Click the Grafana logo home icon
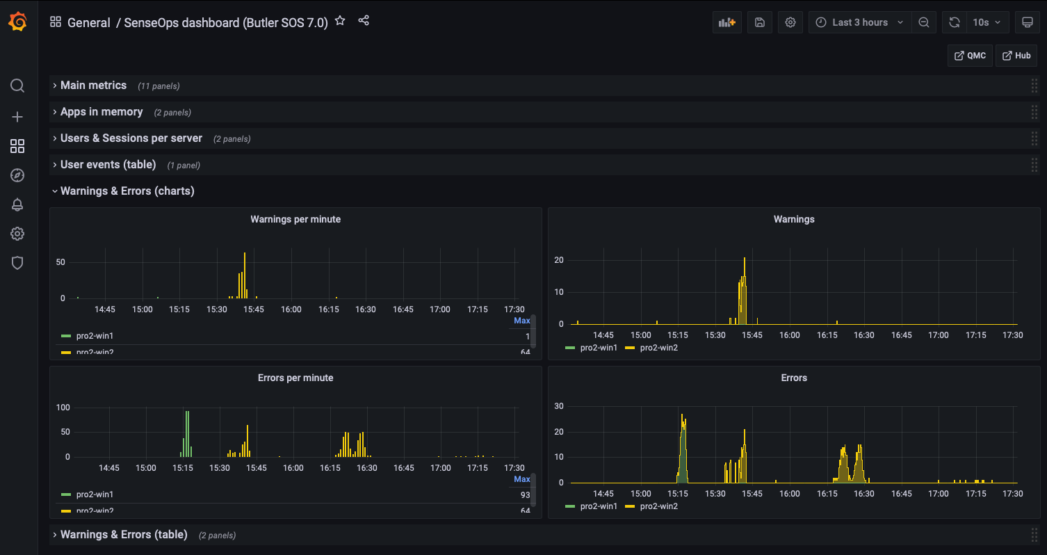The image size is (1047, 555). pos(18,22)
